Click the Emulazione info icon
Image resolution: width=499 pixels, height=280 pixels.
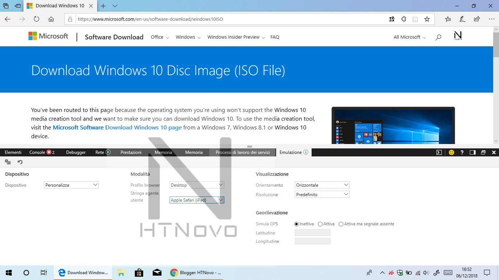click(306, 152)
